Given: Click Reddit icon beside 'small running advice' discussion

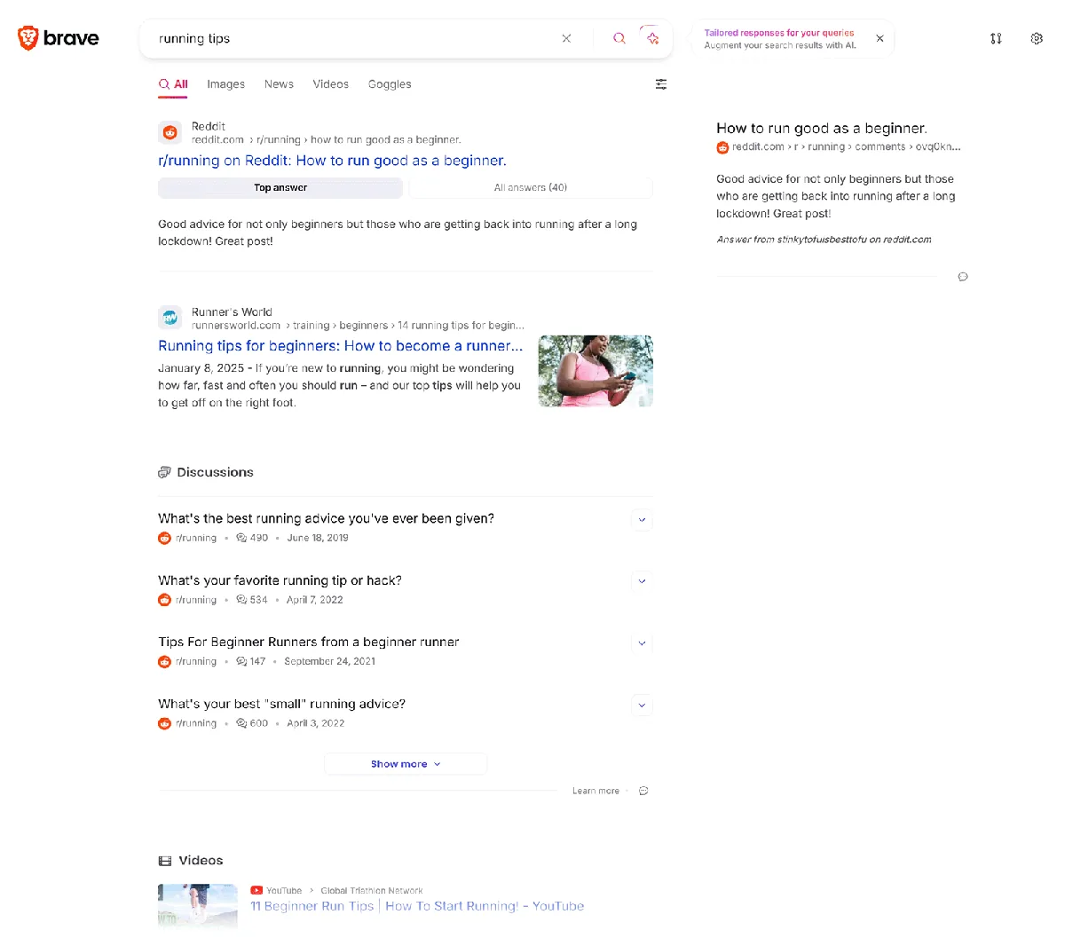Looking at the screenshot, I should pos(164,723).
